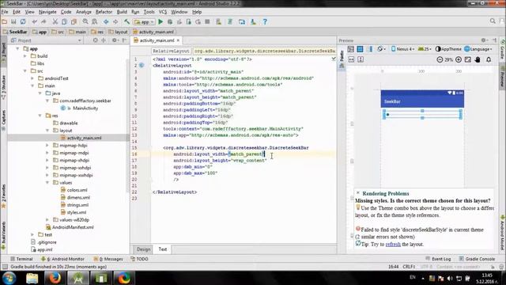This screenshot has width=506, height=285.
Task: Select the activity_main.xml editor tab
Action: tap(157, 40)
